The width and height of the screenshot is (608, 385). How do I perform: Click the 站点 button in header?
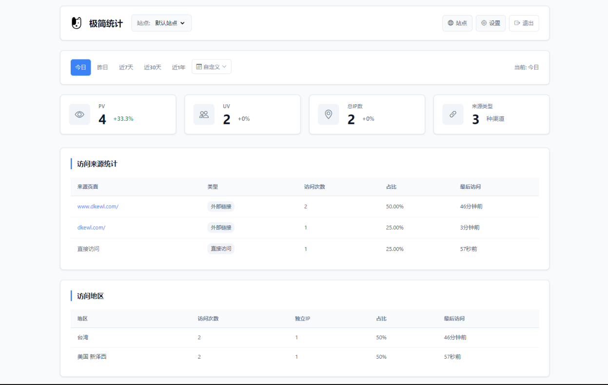457,23
